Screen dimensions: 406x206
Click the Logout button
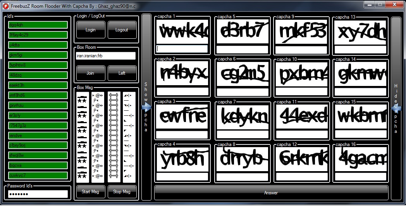coord(122,30)
